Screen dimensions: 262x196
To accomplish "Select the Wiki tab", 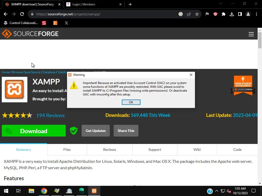I will click(197, 150).
